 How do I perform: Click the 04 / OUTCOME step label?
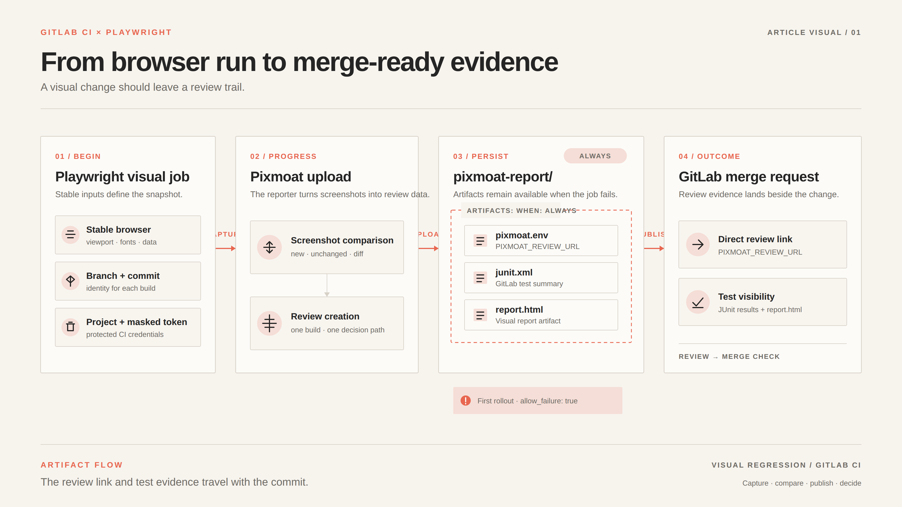(x=709, y=156)
